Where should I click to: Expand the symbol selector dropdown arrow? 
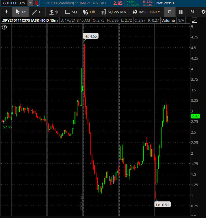tap(30, 3)
